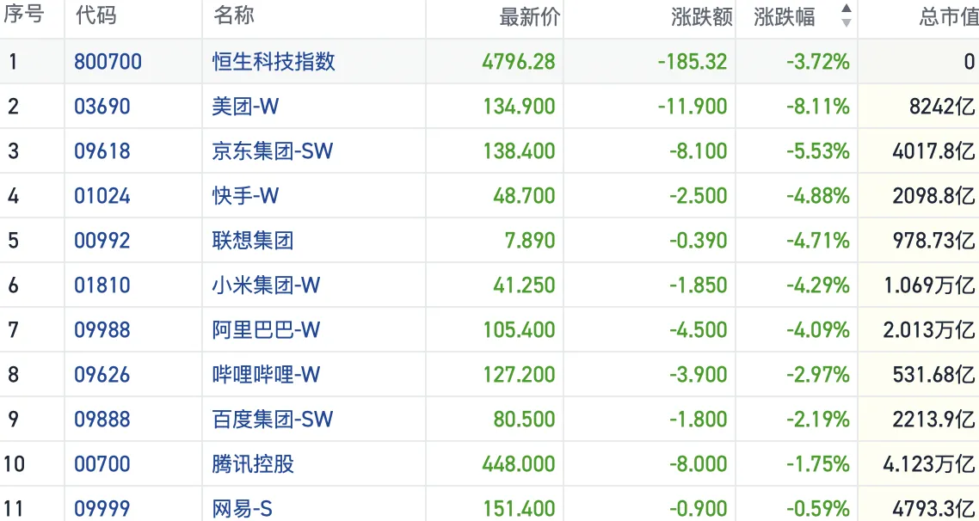Screen dimensions: 979x521
Task: Open stock code 01024
Action: click(102, 197)
